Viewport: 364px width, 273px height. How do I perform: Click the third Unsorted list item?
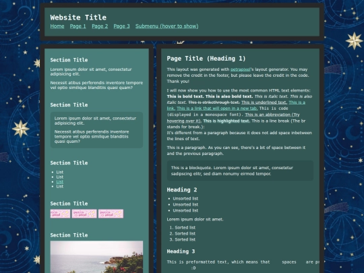185,210
